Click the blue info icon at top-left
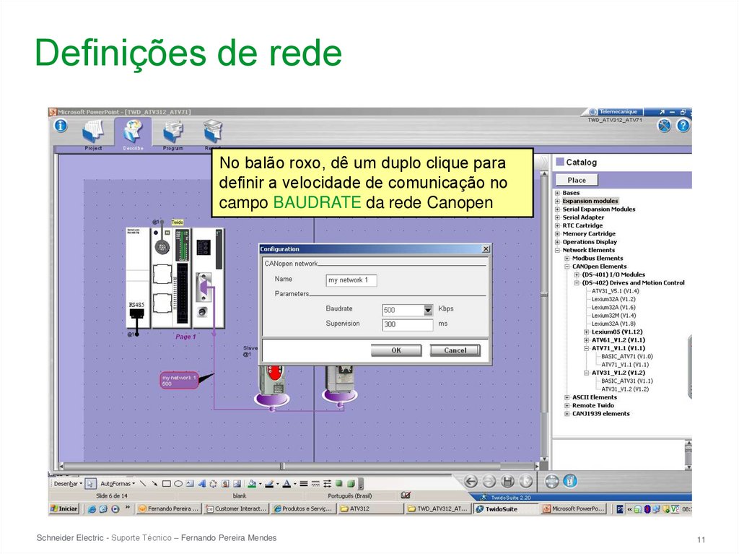 61,126
